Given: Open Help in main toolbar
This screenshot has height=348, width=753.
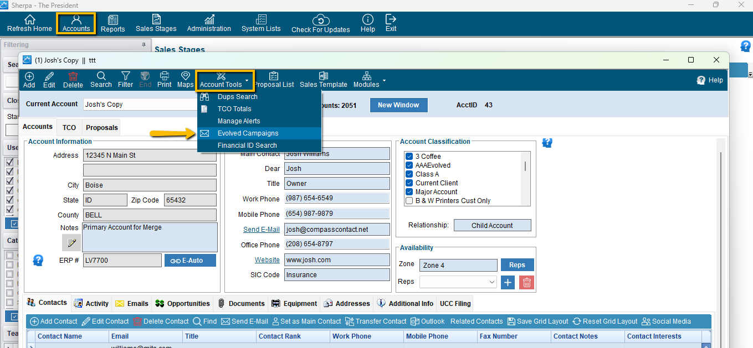Looking at the screenshot, I should pos(368,23).
